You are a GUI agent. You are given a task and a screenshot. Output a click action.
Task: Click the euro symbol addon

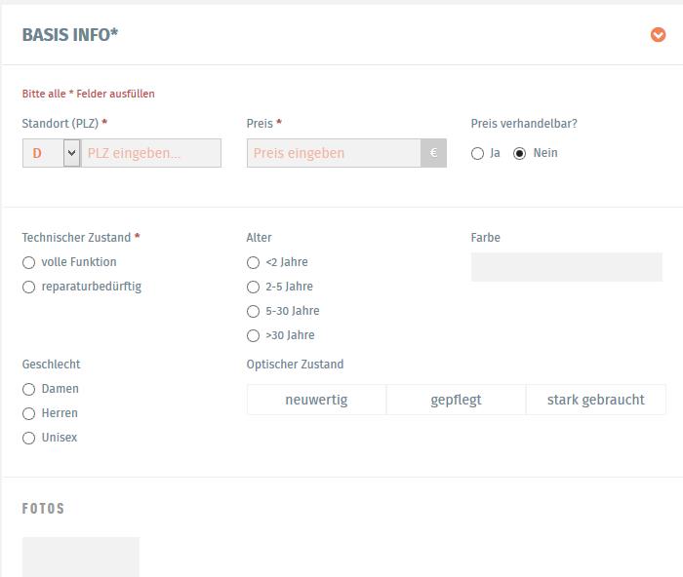[433, 153]
